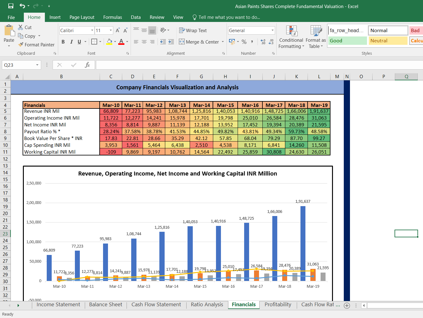Expand the Merge & Center dropdown arrow
This screenshot has height=318, width=423.
(x=223, y=42)
